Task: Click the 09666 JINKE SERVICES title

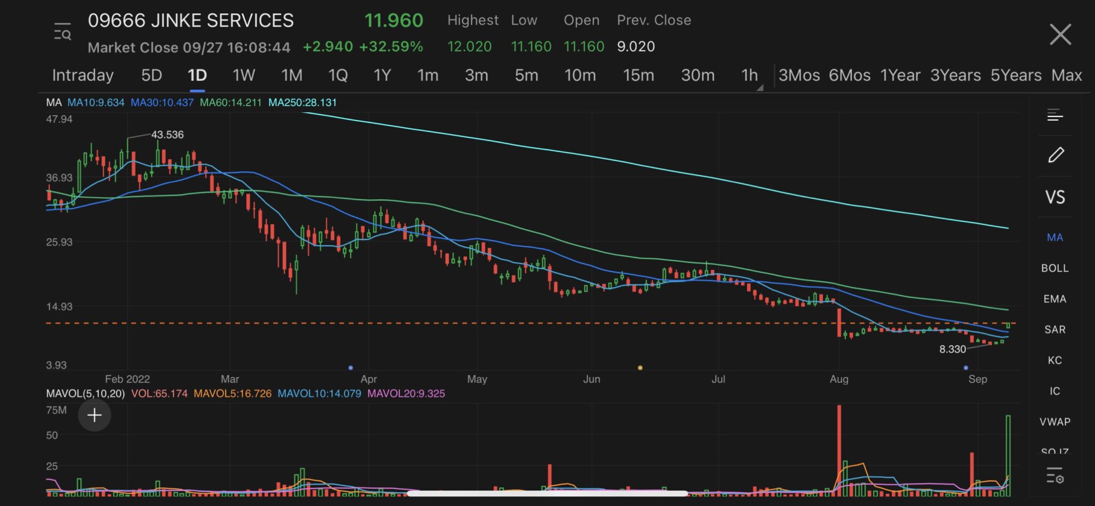Action: pos(191,20)
